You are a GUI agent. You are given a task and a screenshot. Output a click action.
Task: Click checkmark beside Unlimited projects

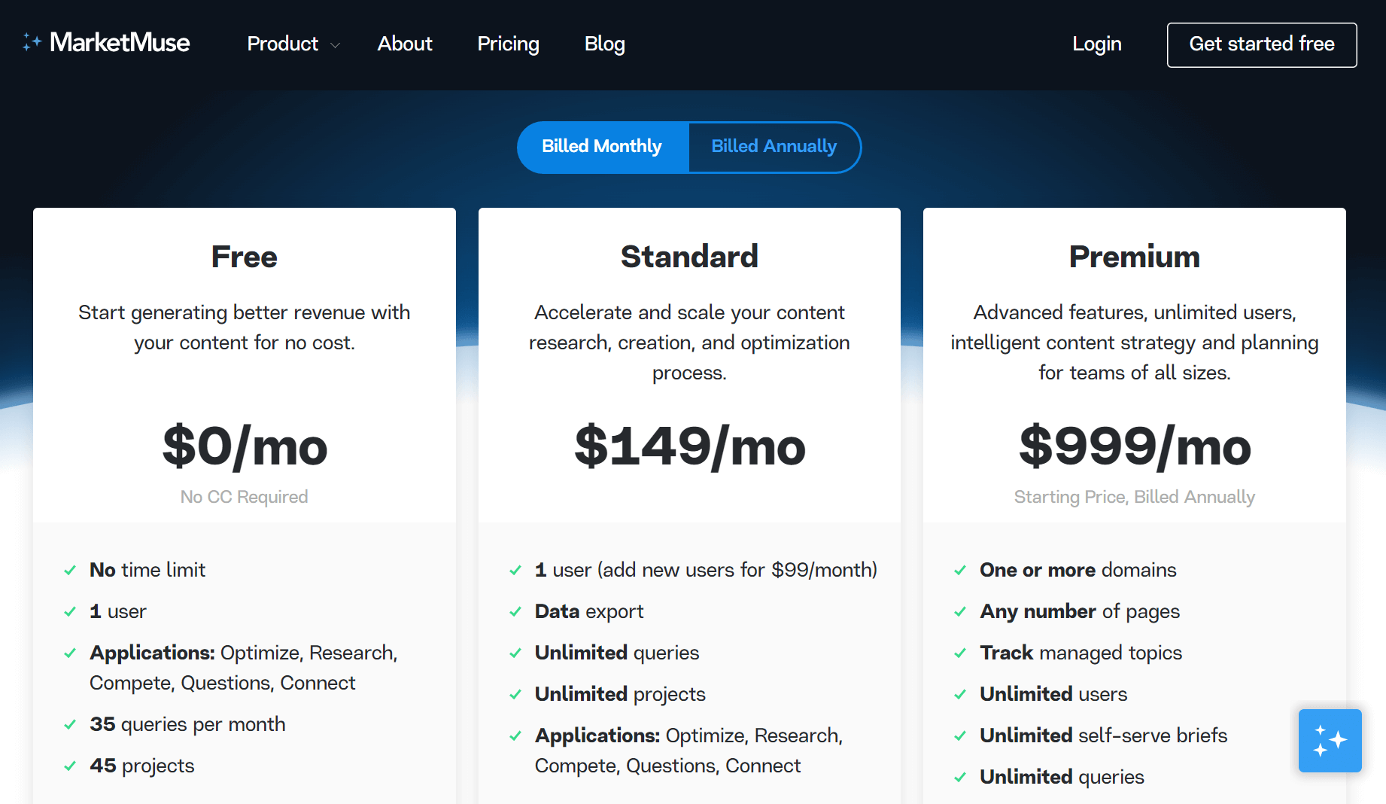515,695
